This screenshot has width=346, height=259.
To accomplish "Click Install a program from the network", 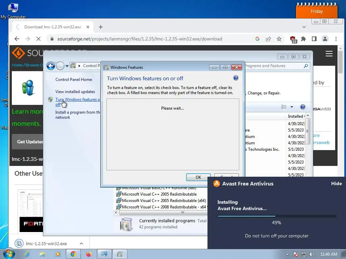I will tap(78, 115).
